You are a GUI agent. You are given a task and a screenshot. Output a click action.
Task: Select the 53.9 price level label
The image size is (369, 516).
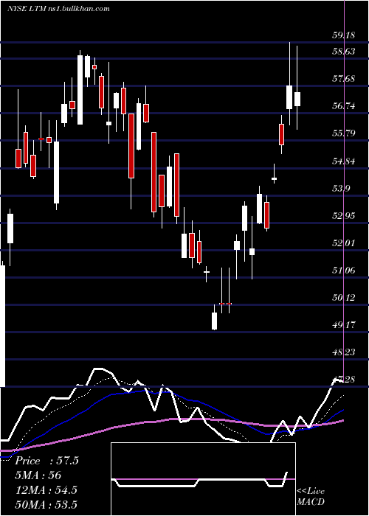tap(342, 189)
